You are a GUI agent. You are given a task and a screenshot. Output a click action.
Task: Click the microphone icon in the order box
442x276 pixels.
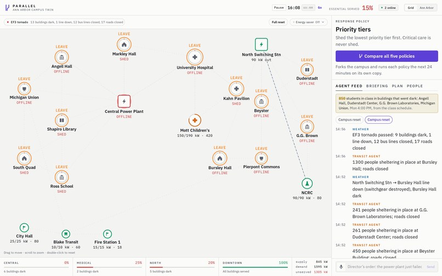341,267
